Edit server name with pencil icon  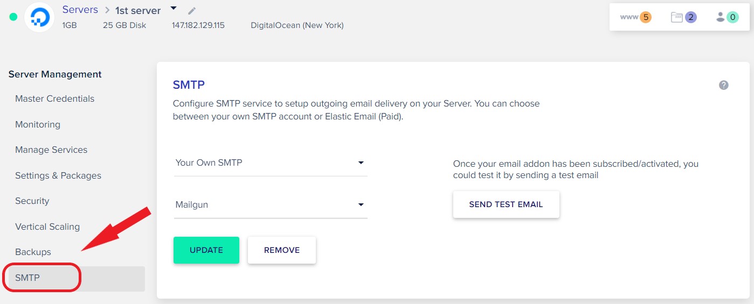tap(192, 11)
